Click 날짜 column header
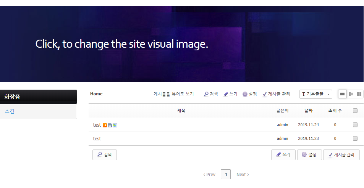Viewport: 364px width, 188px height. coord(308,111)
